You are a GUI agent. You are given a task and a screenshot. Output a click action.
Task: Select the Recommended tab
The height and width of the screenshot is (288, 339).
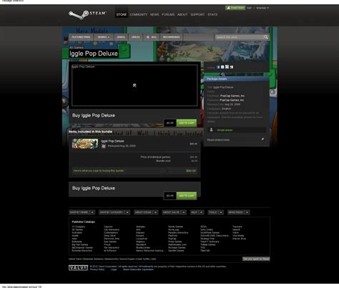171,37
